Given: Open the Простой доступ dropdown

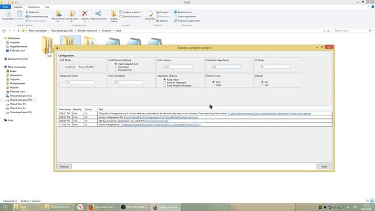Looking at the screenshot, I should 130,16.
